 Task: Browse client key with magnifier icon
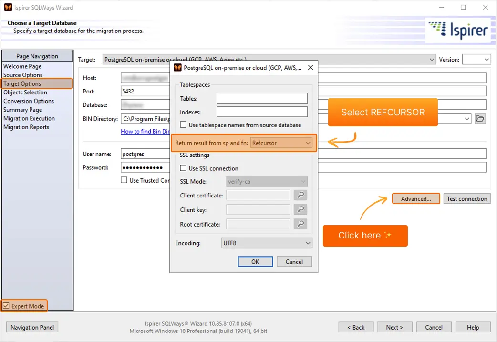300,209
